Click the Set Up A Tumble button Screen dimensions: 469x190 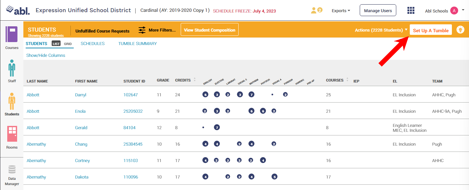click(430, 30)
